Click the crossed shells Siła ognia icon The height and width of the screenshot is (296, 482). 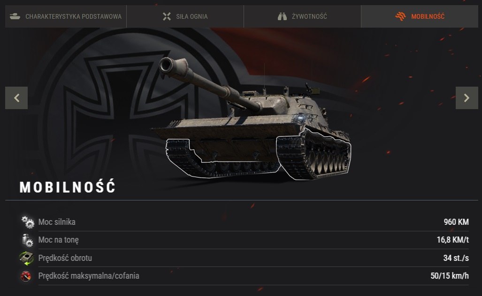167,16
